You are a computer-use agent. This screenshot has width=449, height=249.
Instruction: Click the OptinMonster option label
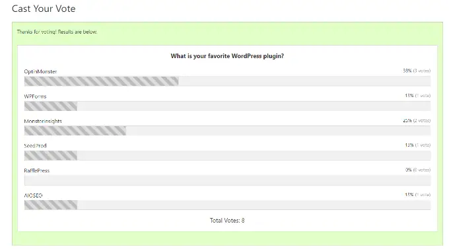40,71
